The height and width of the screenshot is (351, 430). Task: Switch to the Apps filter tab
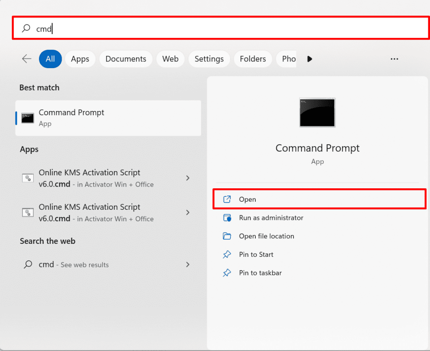point(80,59)
